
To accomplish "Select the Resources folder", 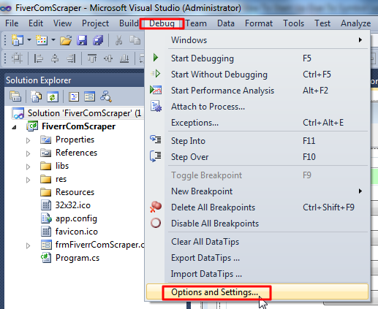I will click(x=75, y=192).
